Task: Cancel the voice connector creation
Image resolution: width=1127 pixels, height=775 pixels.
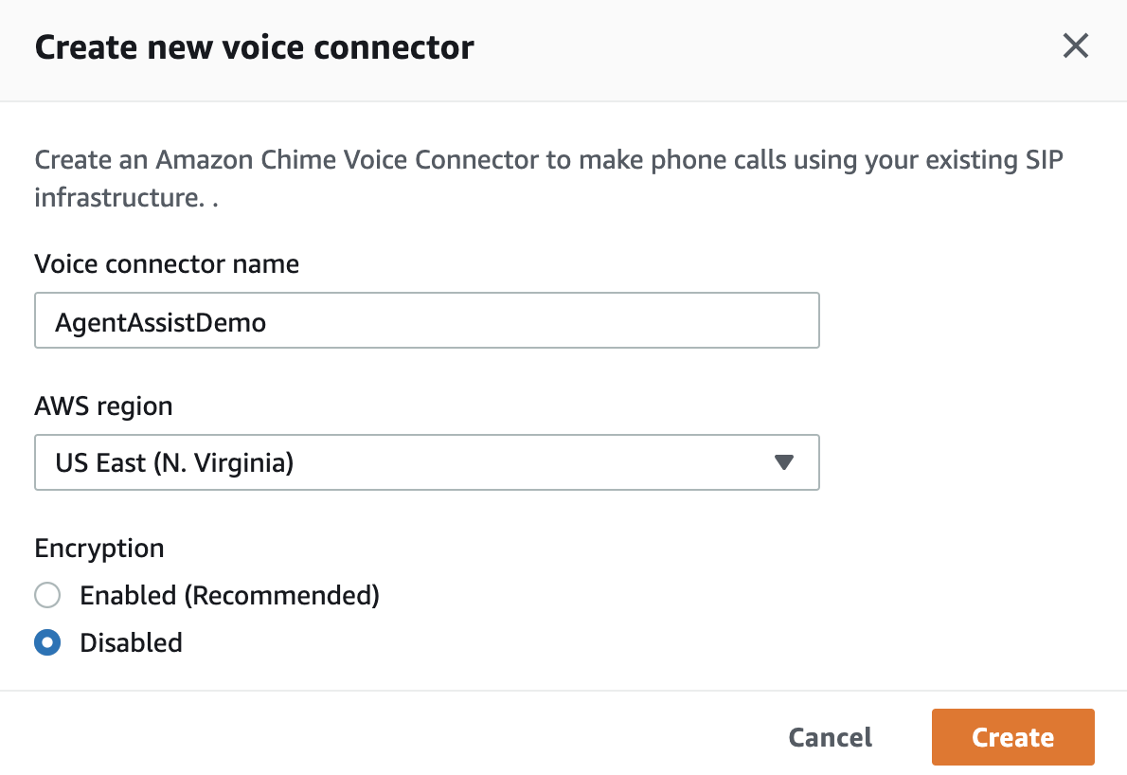Action: click(831, 737)
